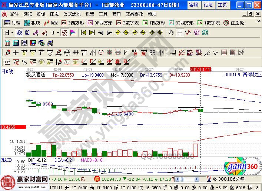This screenshot has width=262, height=191.
Task: Open the 9T四方形 tool
Action: [182, 23]
